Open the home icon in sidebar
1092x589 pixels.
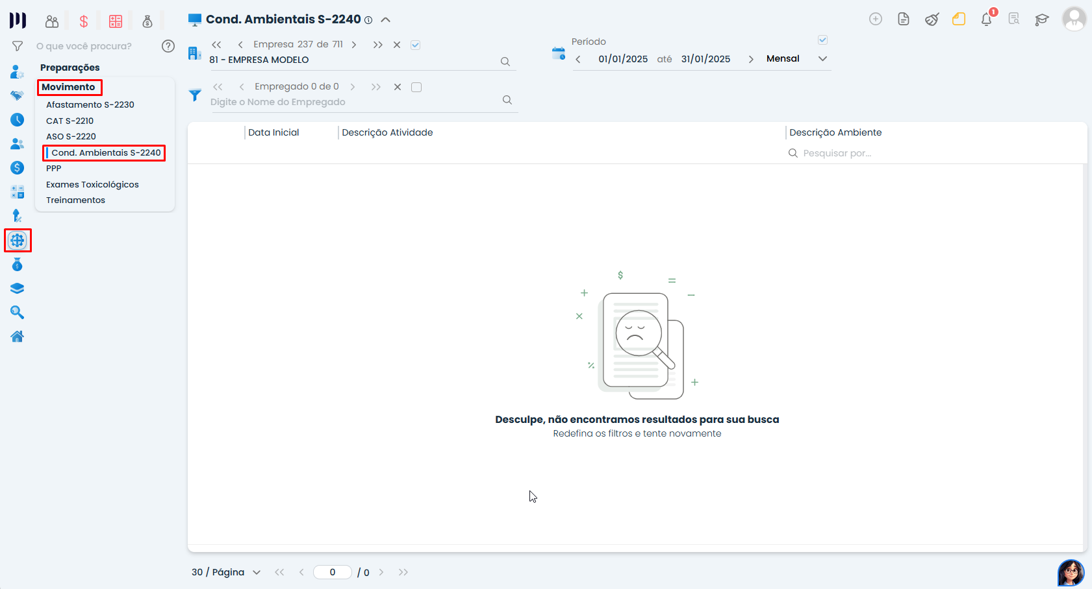pyautogui.click(x=18, y=337)
